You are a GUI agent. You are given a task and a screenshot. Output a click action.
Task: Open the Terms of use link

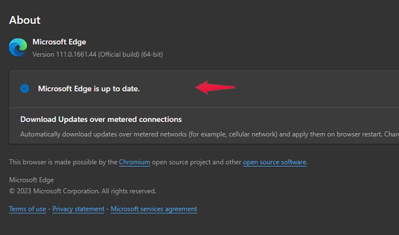(28, 209)
